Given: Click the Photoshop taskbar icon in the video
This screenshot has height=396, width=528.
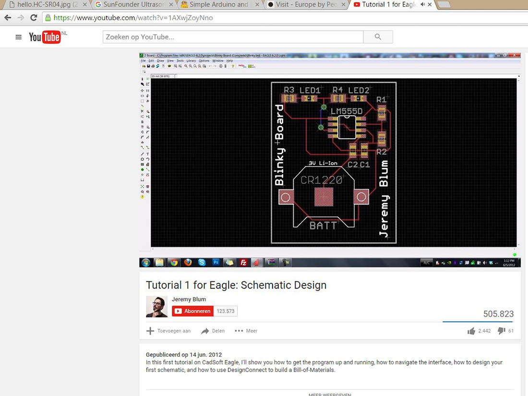Looking at the screenshot, I should pyautogui.click(x=216, y=263).
